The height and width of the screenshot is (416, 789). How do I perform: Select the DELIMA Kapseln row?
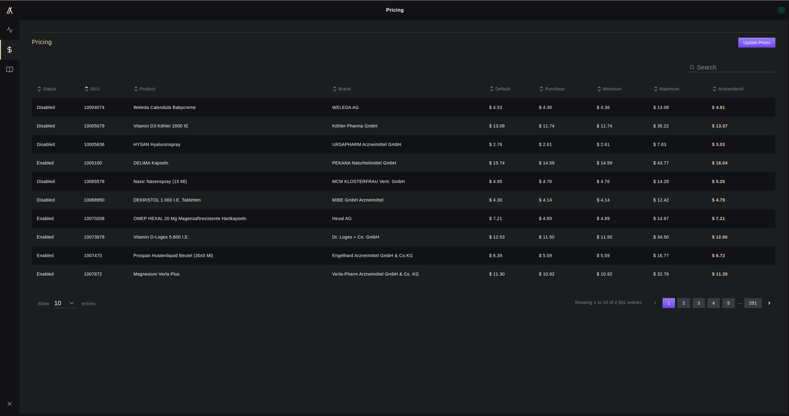151,163
